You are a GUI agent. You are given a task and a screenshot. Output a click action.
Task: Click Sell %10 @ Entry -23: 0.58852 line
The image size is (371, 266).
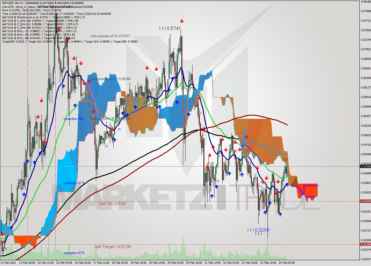[x=39, y=31]
